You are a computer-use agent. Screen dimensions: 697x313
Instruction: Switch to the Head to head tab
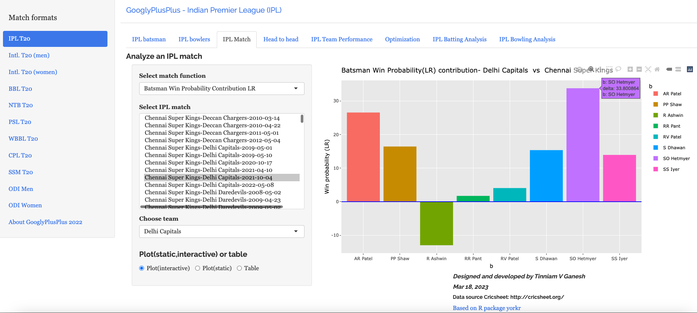click(x=281, y=39)
